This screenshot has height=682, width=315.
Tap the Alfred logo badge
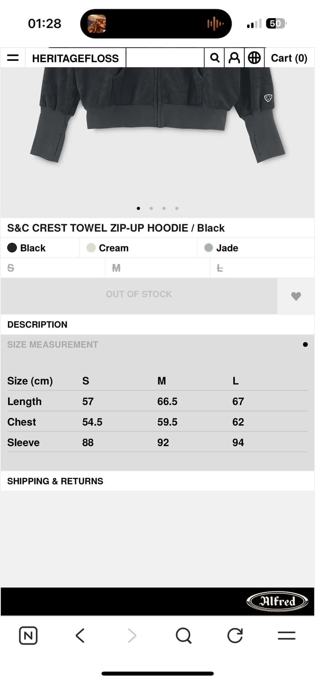(x=277, y=602)
